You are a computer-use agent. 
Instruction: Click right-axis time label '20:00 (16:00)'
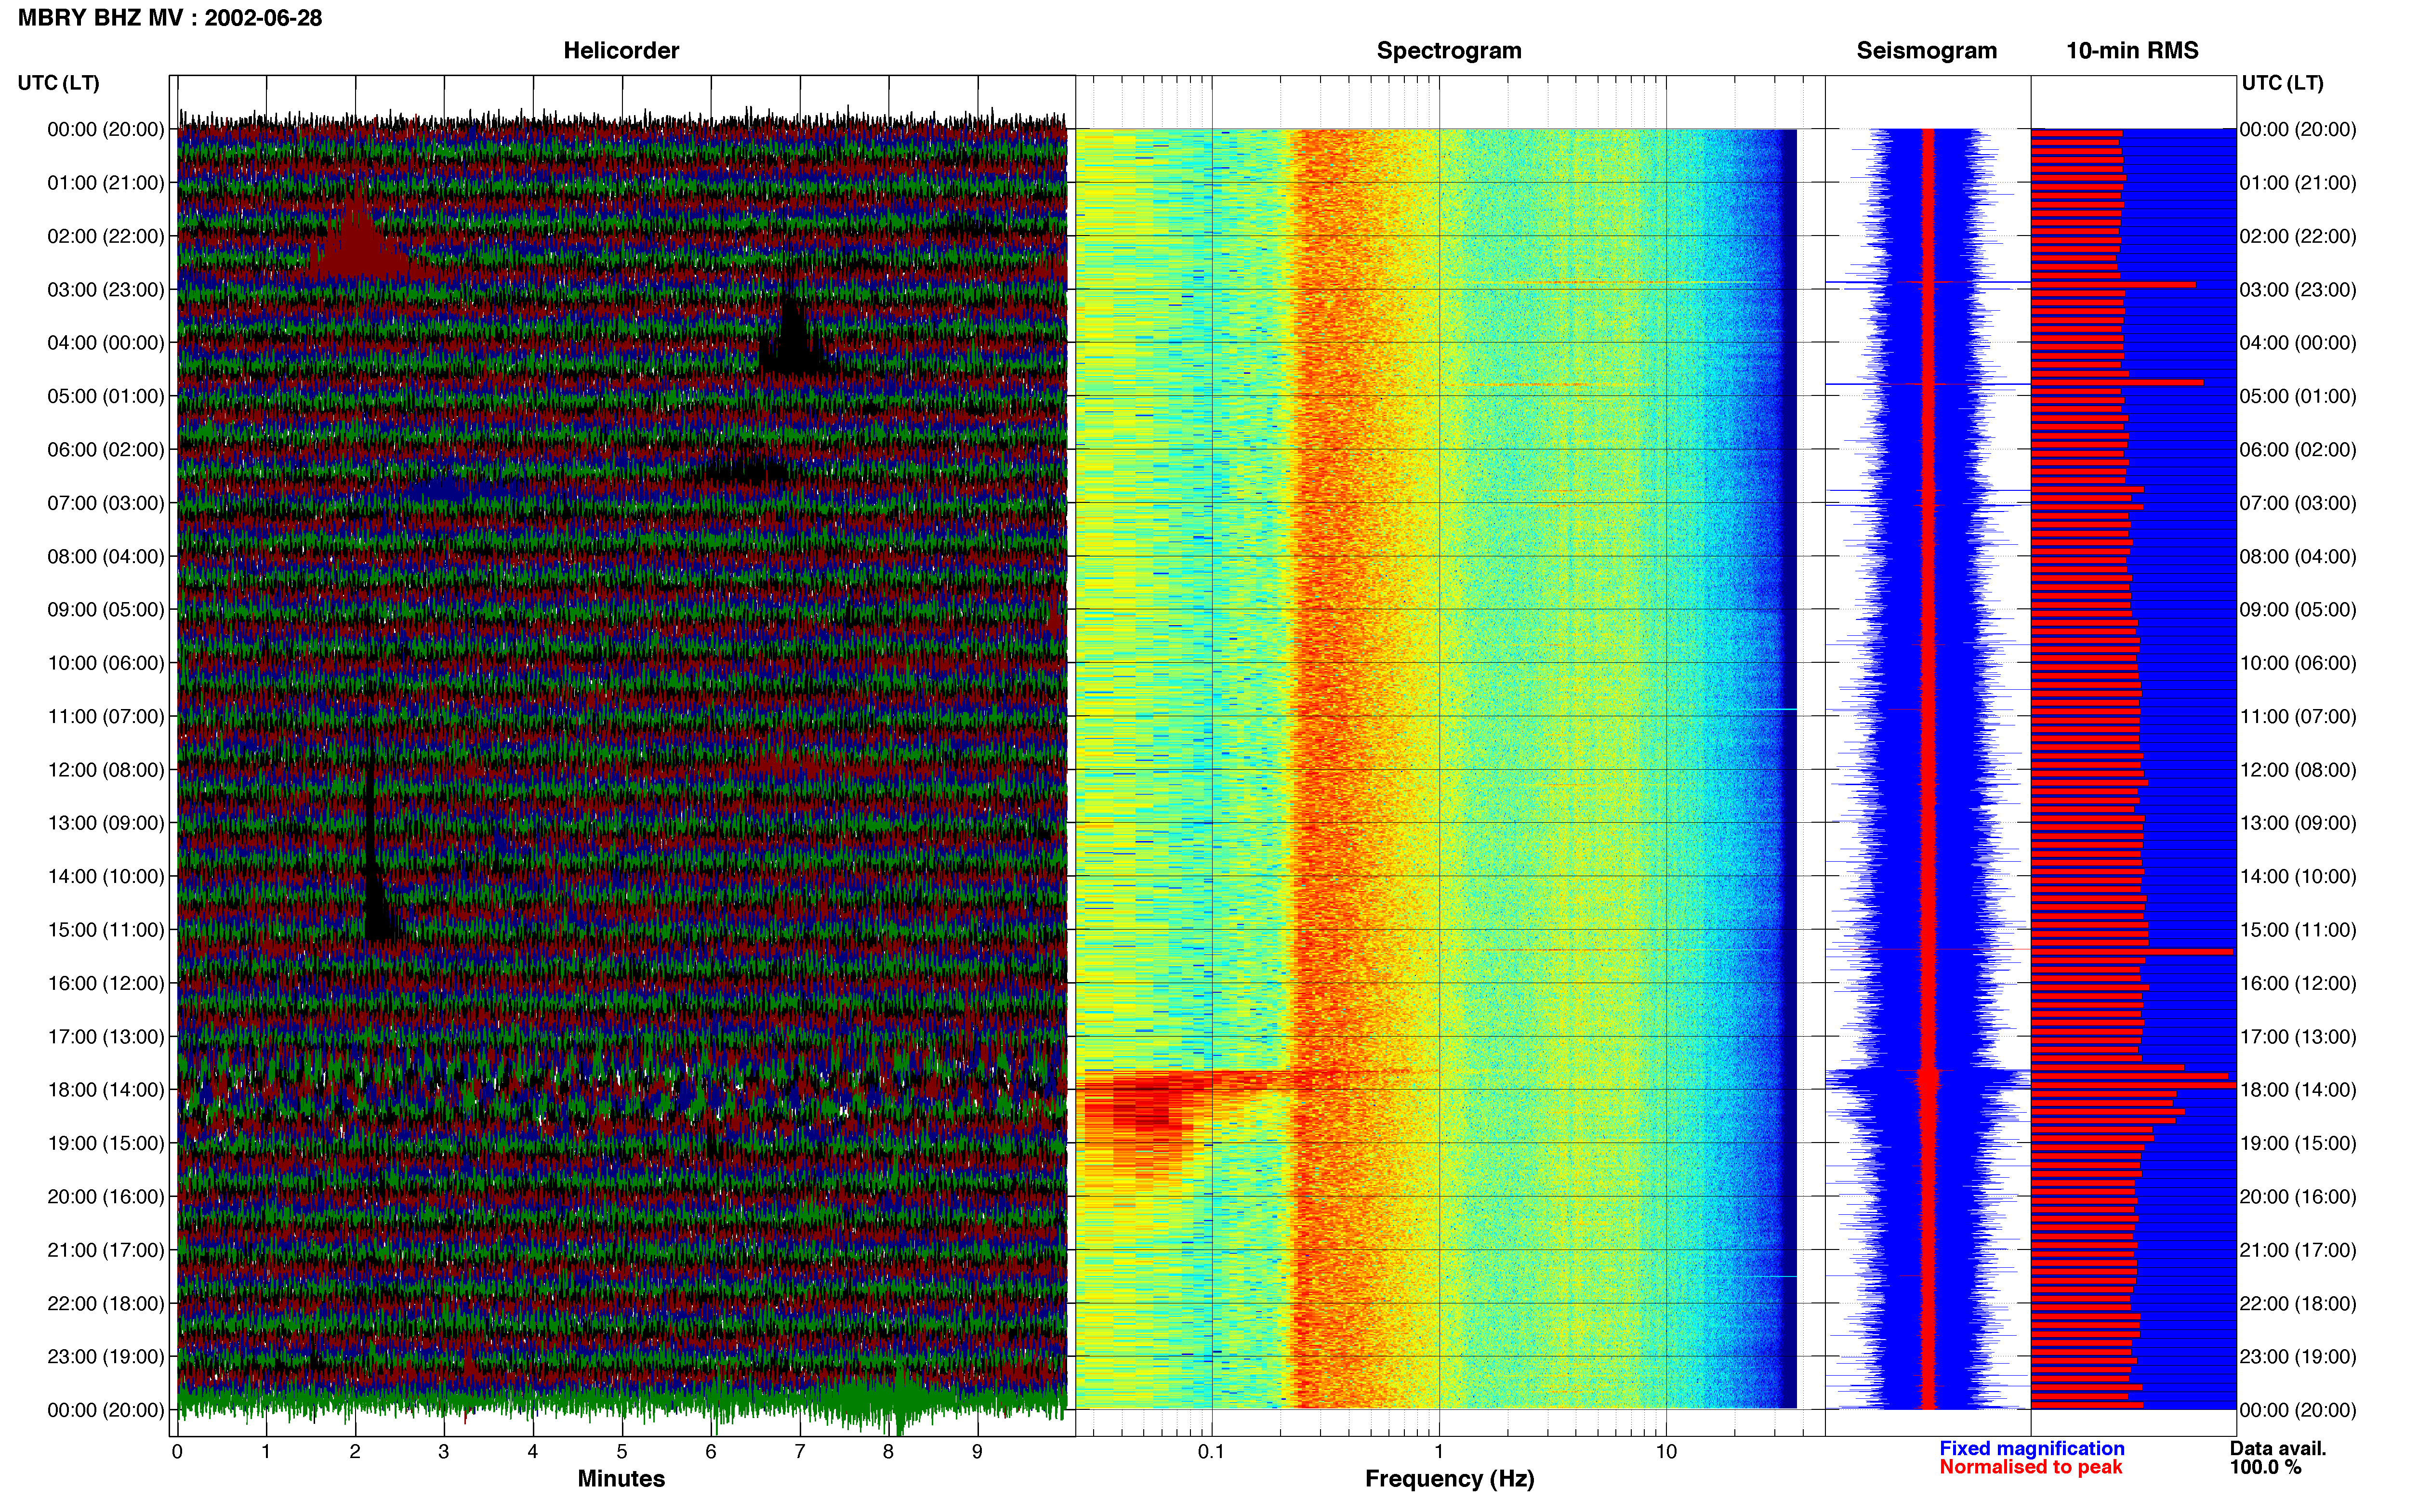pos(2298,1197)
